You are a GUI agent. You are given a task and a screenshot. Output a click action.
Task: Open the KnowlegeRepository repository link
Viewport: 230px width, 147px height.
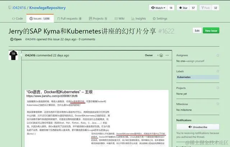coord(47,8)
